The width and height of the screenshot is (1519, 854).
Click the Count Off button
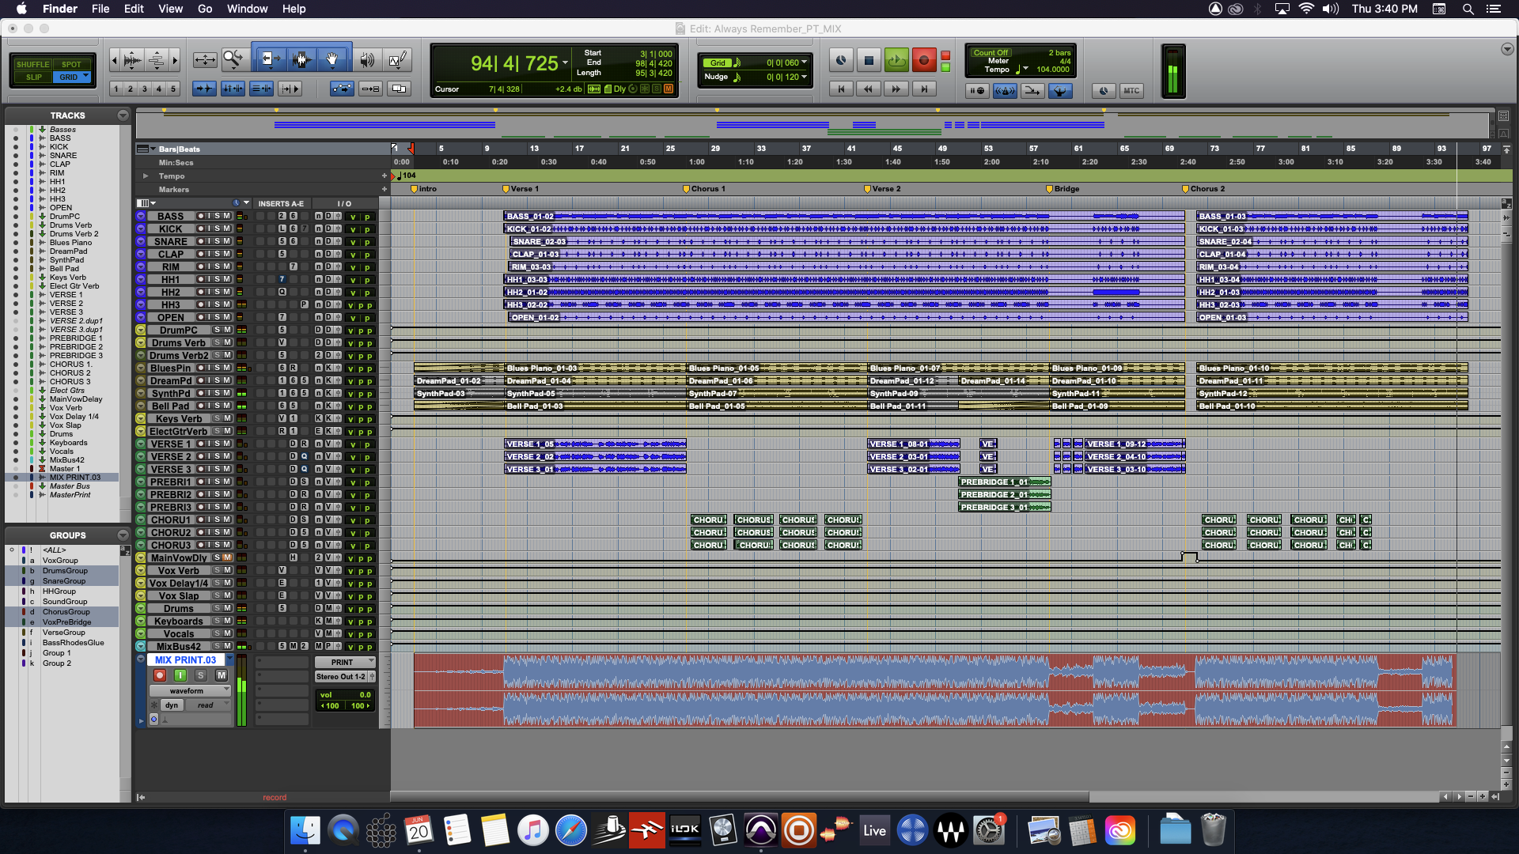coord(991,53)
